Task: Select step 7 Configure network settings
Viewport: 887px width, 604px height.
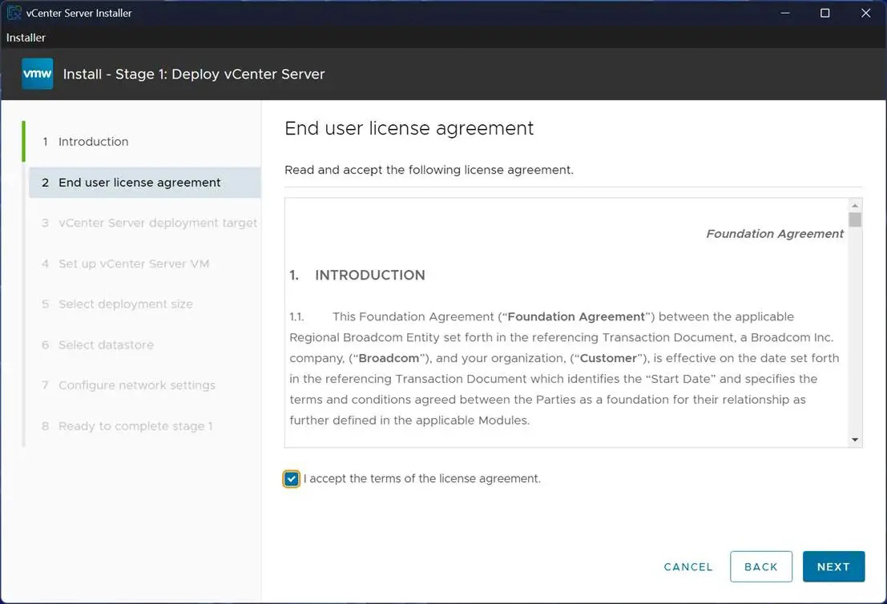Action: (x=136, y=385)
